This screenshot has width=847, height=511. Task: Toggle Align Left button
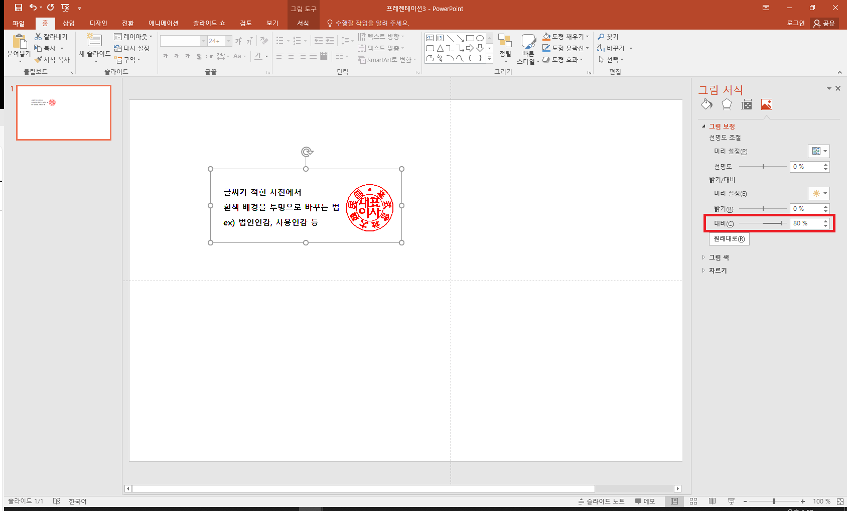[x=280, y=56]
